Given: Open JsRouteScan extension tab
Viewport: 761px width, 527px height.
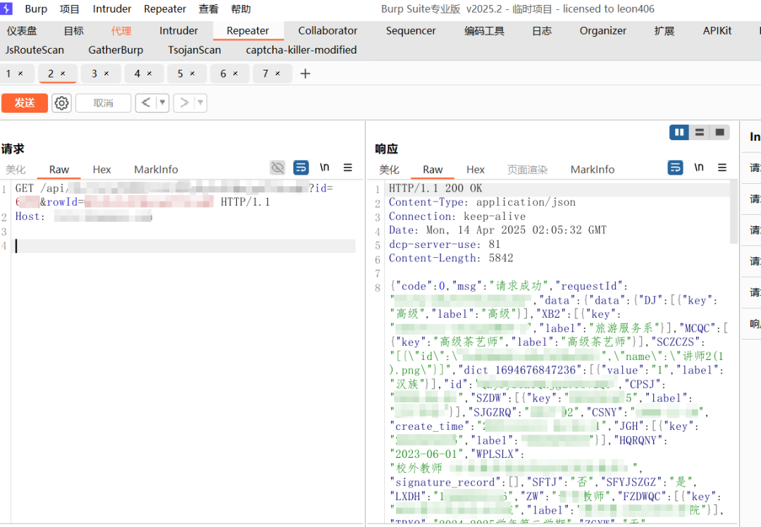Looking at the screenshot, I should (x=35, y=50).
